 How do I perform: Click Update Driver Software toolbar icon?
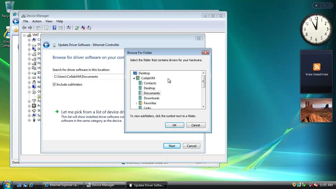77,28
